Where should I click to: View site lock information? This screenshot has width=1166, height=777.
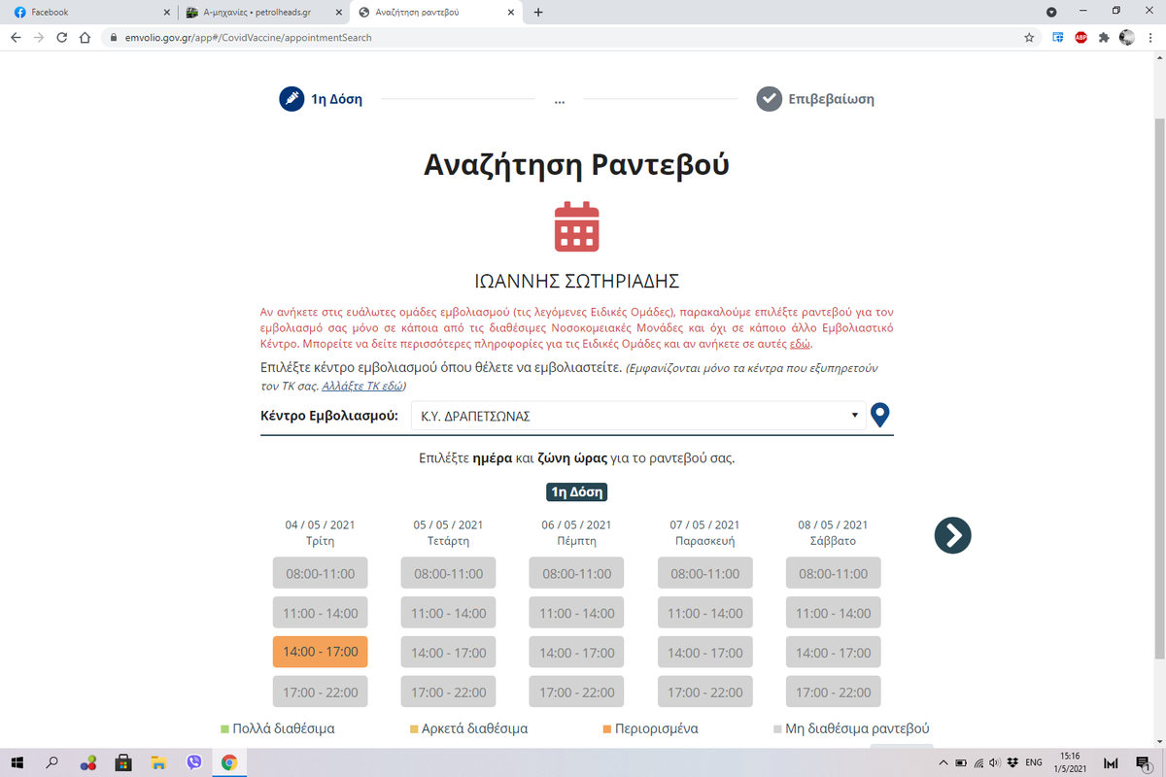[x=113, y=38]
